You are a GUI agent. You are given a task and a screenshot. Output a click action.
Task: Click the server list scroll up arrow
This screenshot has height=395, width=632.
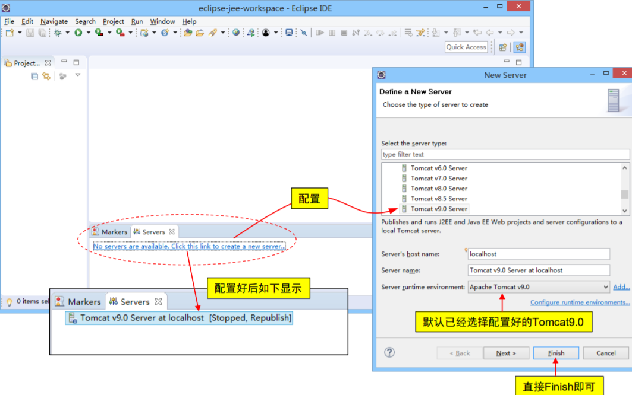pos(624,168)
